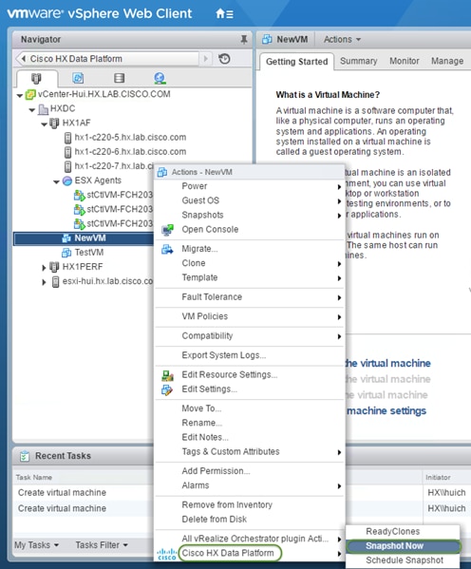Viewport: 471px width, 569px height.
Task: Collapse the HXDC datacenter node
Action: click(x=32, y=109)
